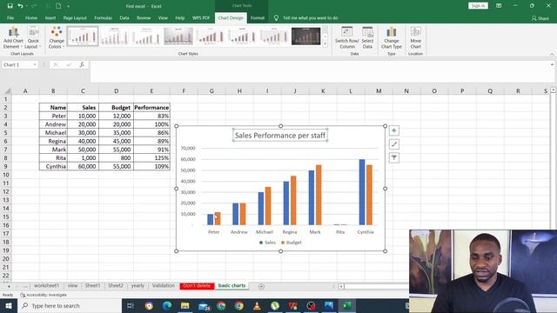The height and width of the screenshot is (313, 557).
Task: Open the Name Box dropdown arrow
Action: click(x=35, y=65)
